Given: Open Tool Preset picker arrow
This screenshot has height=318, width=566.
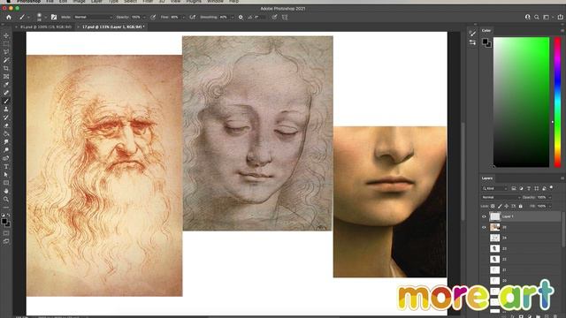Looking at the screenshot, I should point(28,17).
